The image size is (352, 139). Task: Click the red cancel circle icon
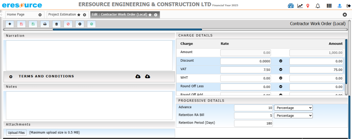[x=68, y=24]
